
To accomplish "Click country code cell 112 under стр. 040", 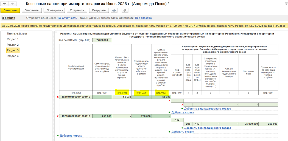I will tap(177, 120).
